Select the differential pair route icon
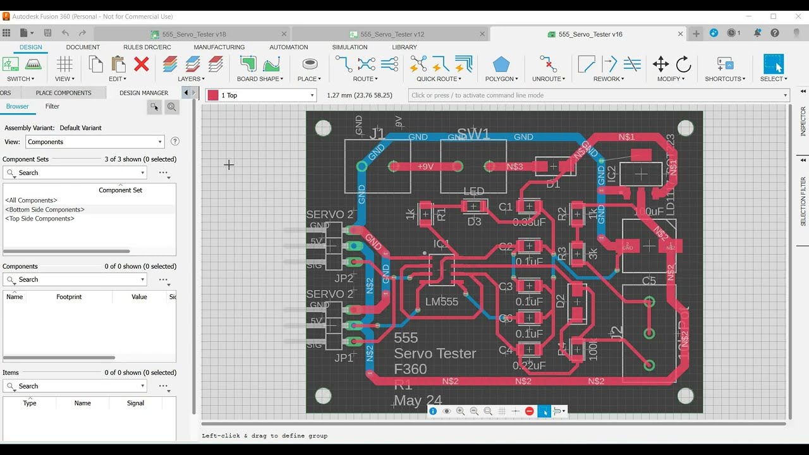 tap(367, 64)
